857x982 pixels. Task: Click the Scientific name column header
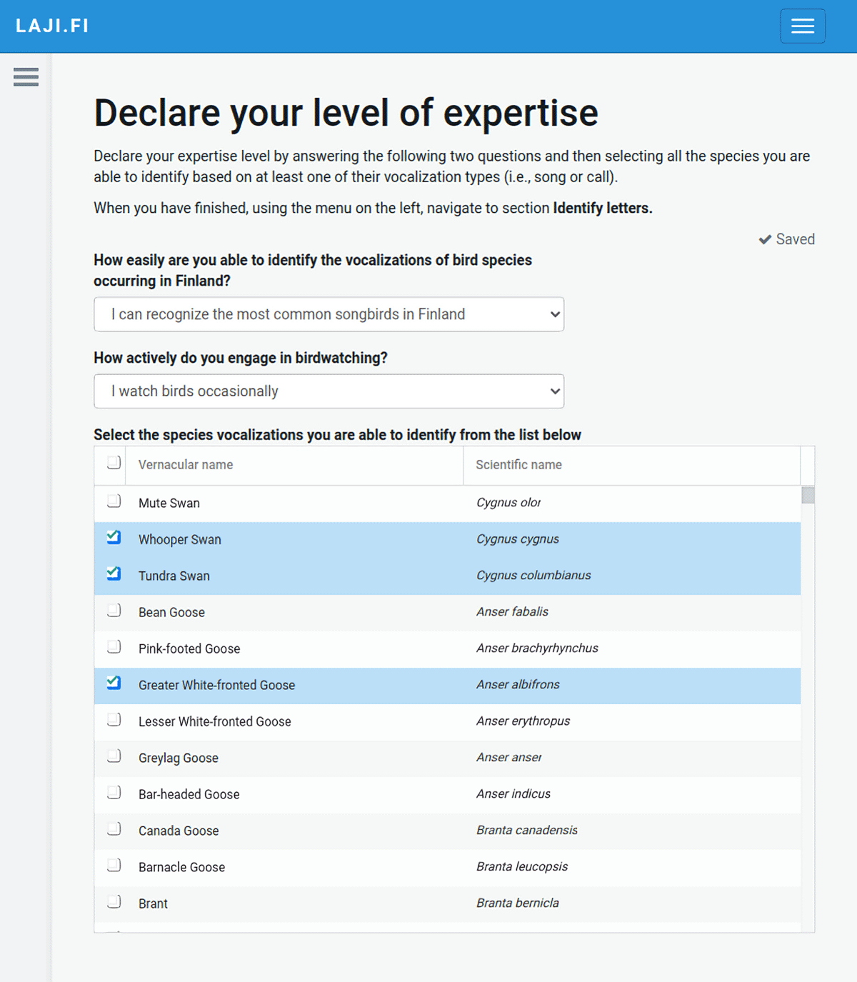tap(518, 465)
